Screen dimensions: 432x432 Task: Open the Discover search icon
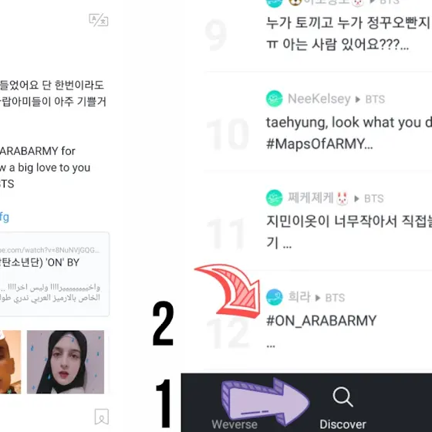click(343, 397)
